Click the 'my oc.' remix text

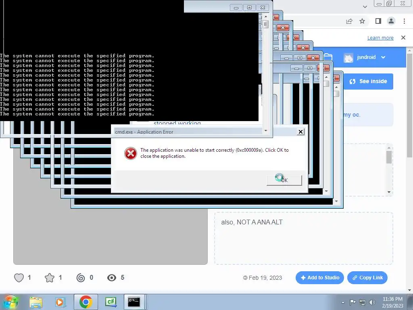(352, 115)
